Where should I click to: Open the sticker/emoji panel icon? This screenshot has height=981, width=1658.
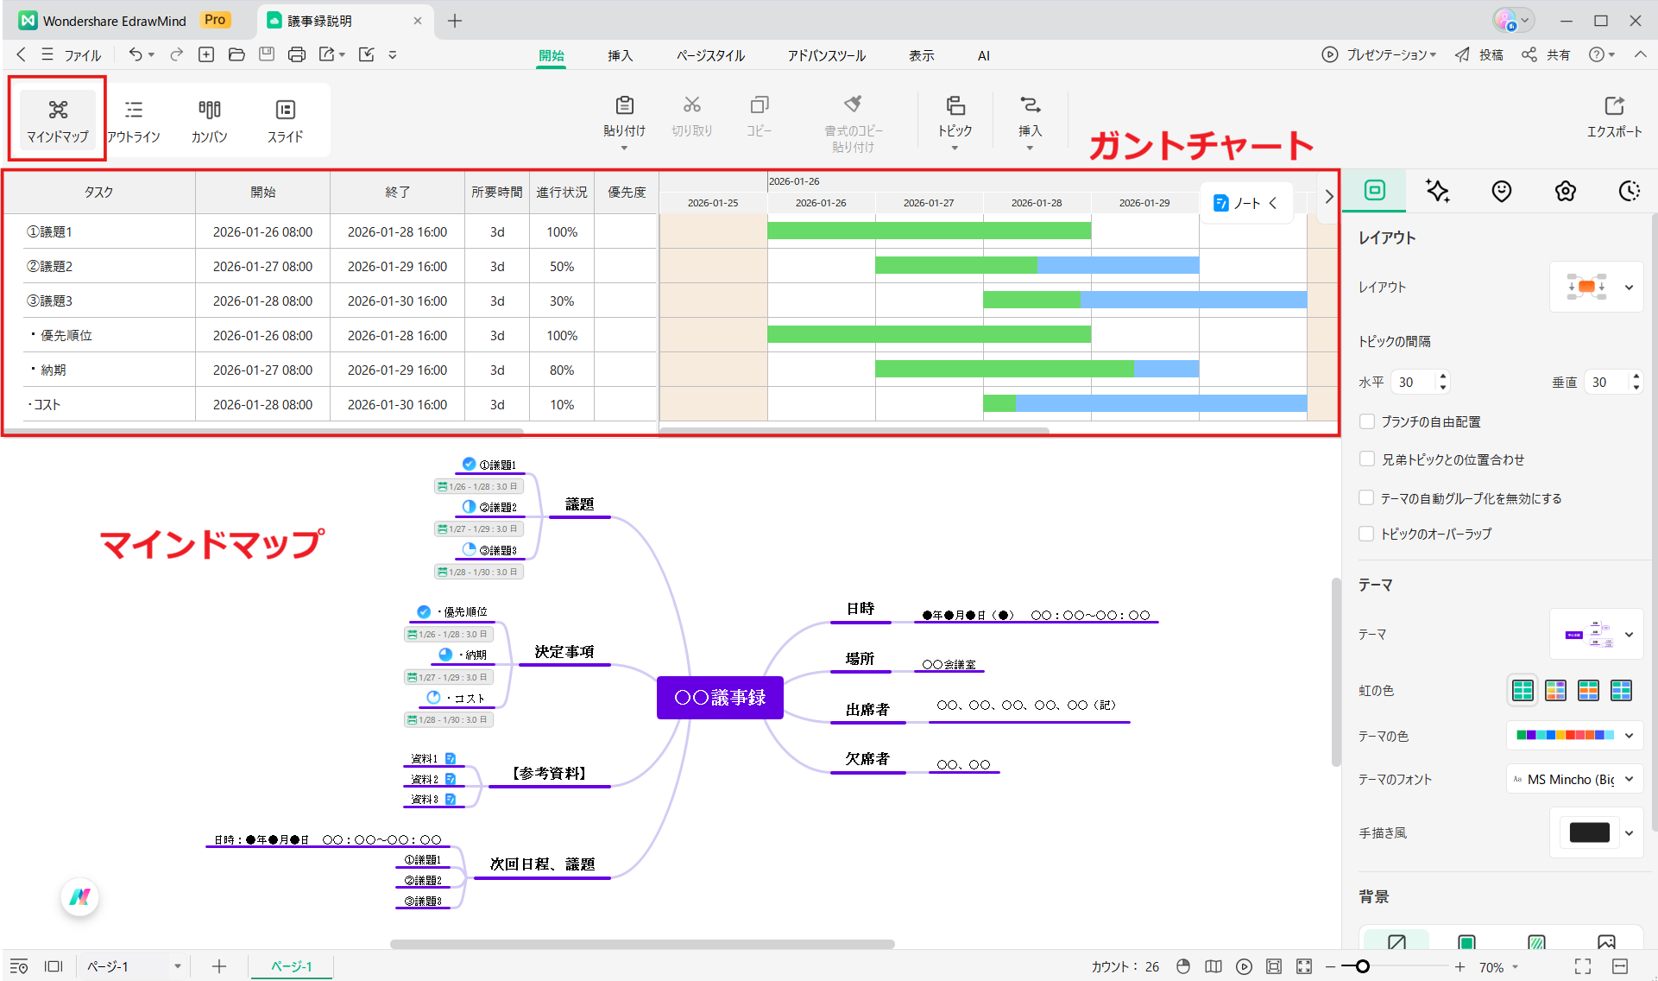click(1501, 191)
